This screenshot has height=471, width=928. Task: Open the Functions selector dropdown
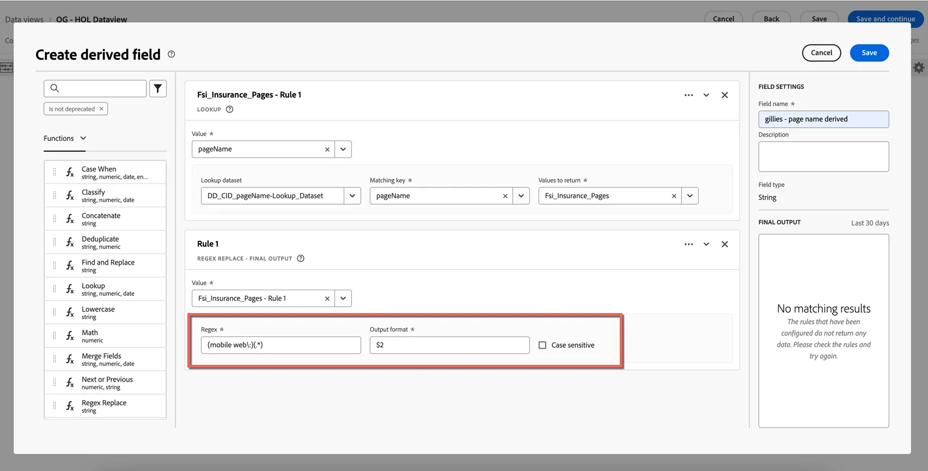(65, 138)
